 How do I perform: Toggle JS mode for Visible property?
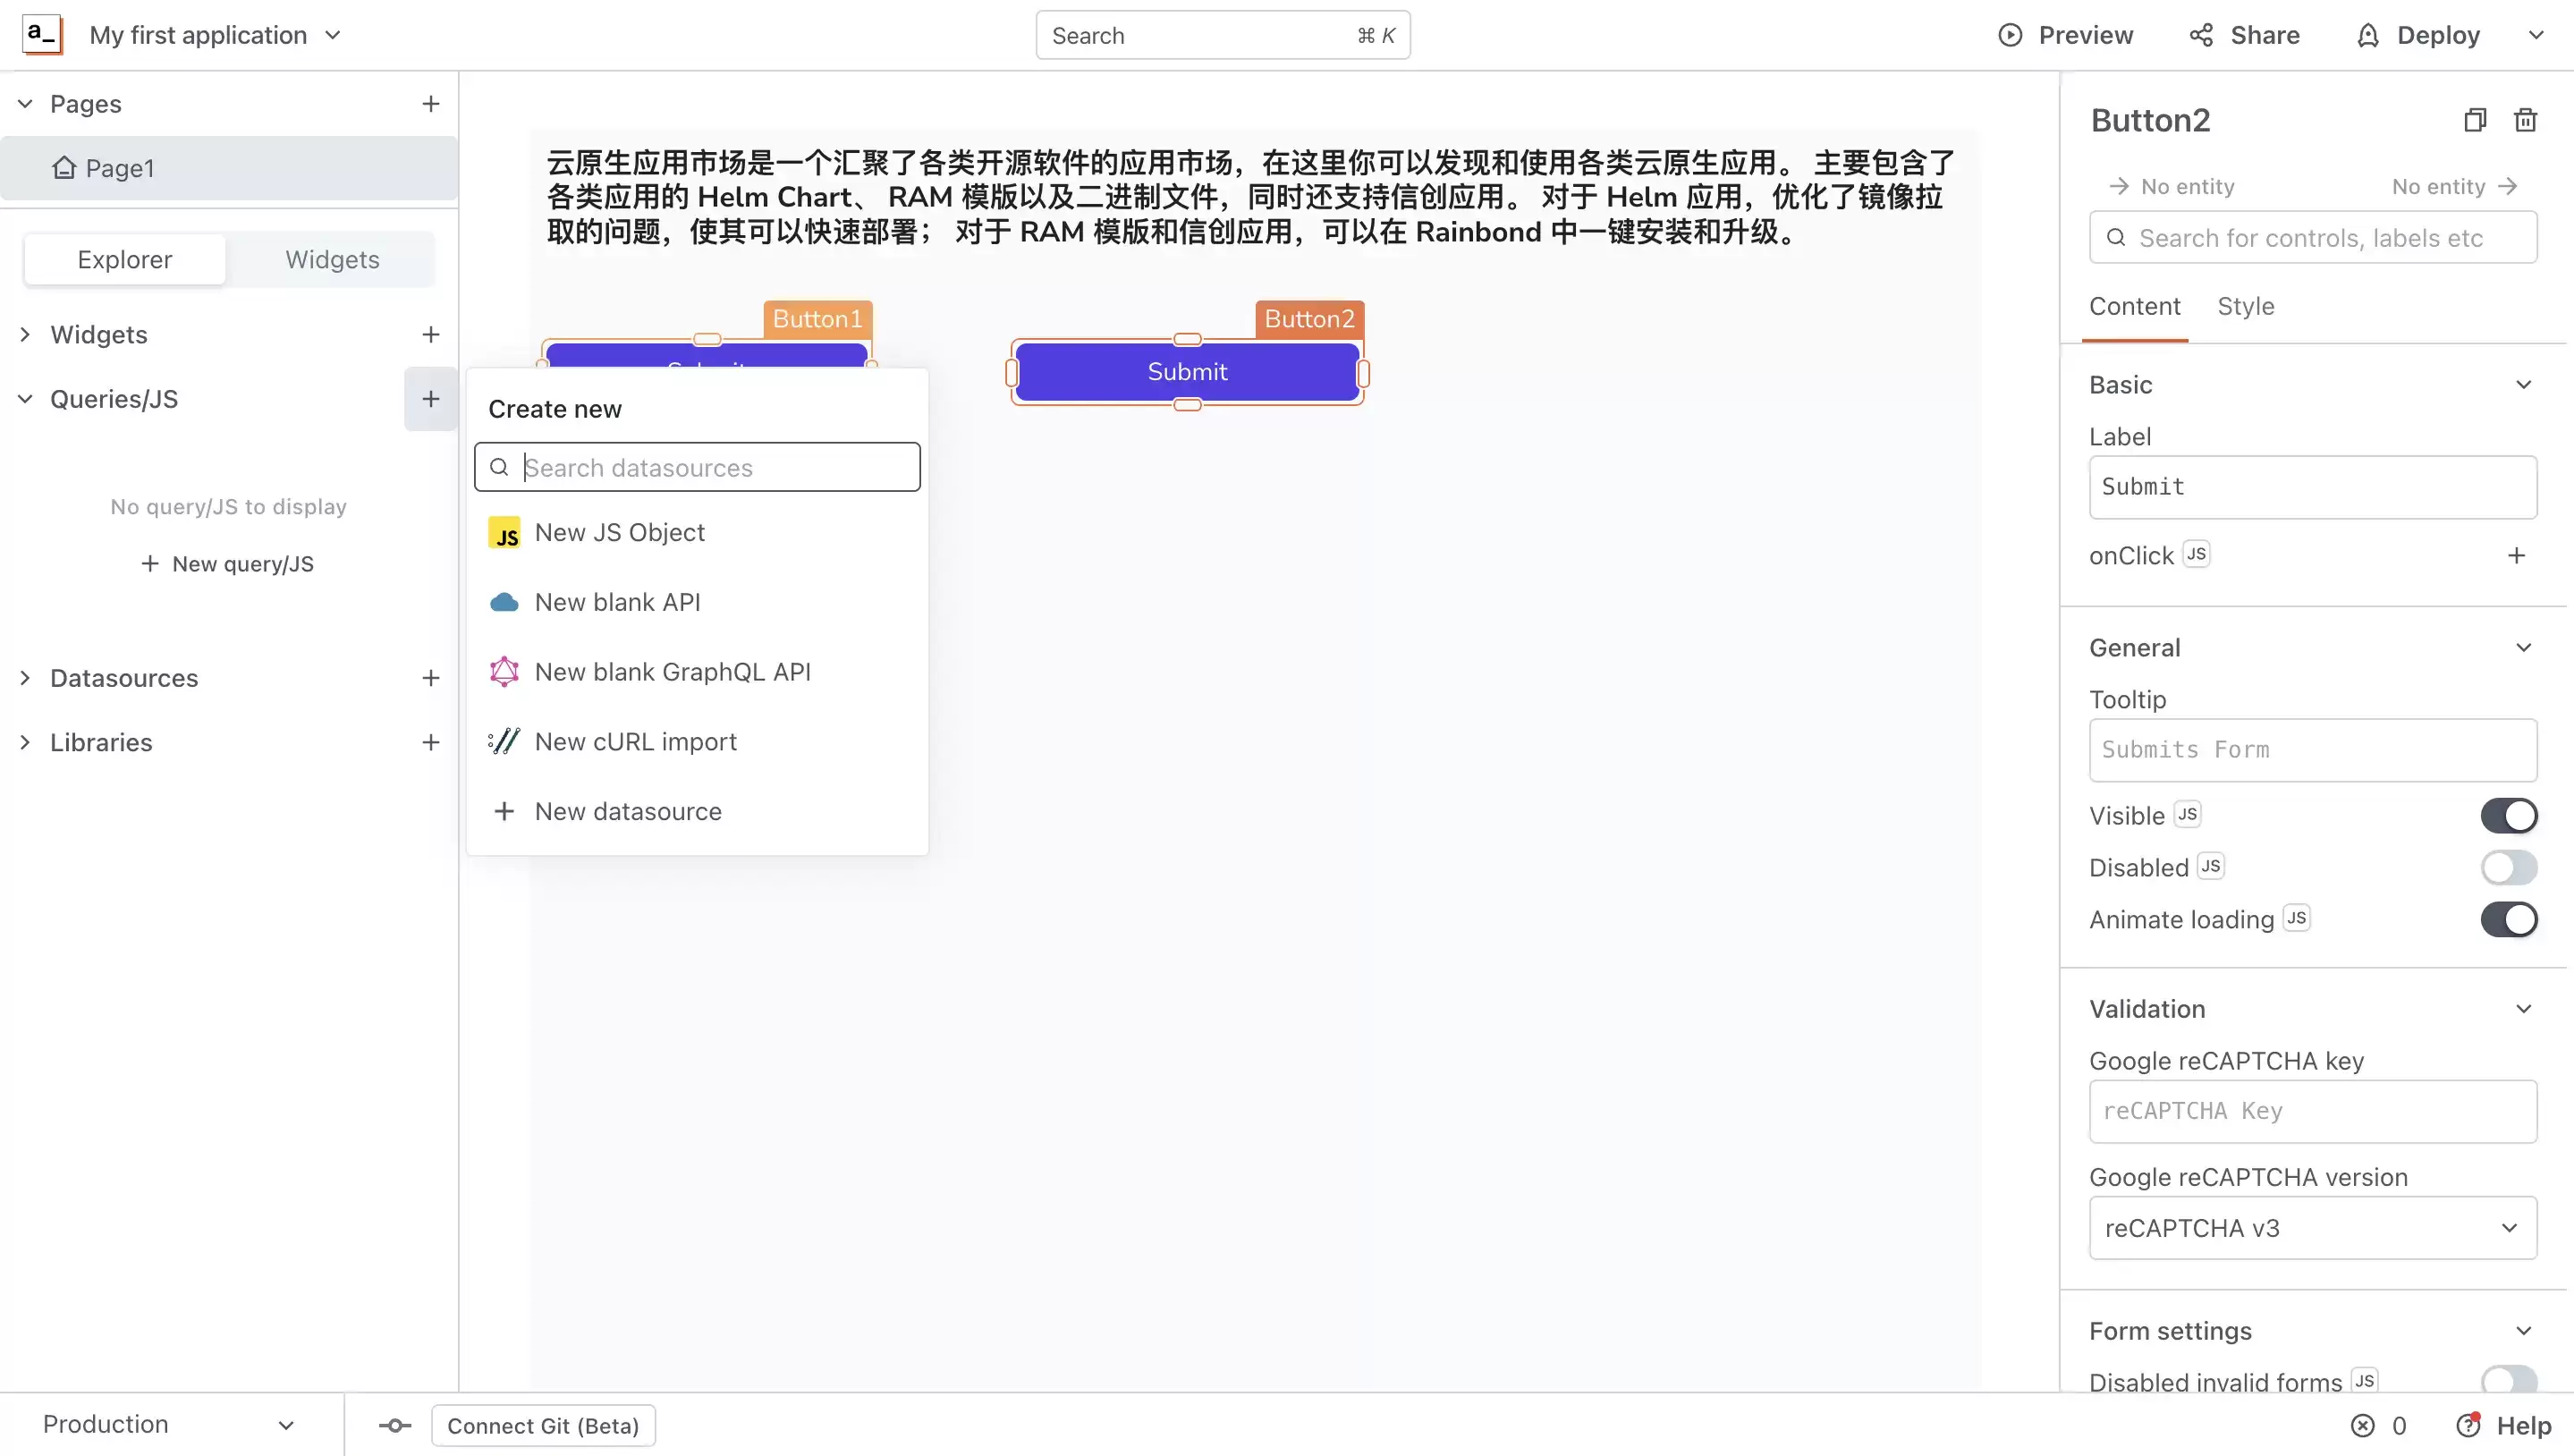coord(2187,814)
